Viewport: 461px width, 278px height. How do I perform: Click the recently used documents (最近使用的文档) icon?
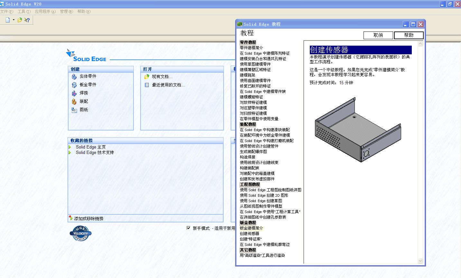(147, 85)
